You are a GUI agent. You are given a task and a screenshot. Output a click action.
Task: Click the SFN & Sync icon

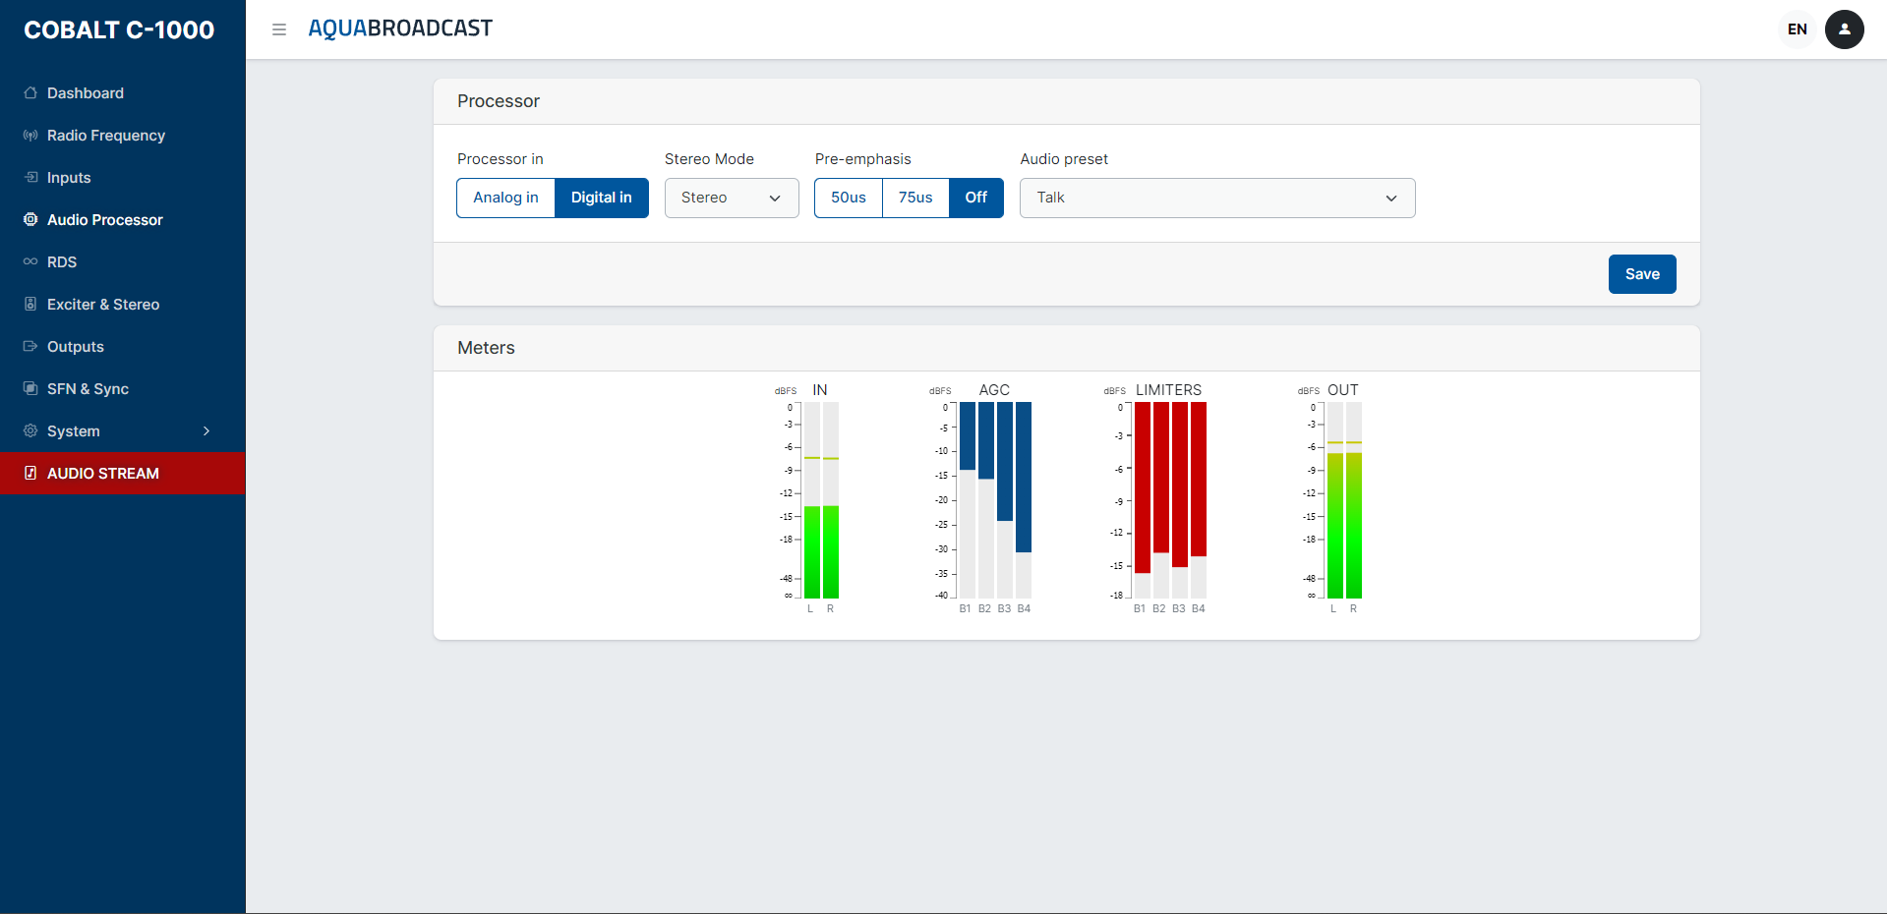30,389
